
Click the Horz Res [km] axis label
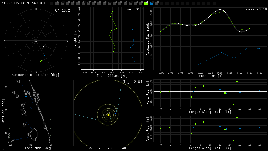(148, 92)
